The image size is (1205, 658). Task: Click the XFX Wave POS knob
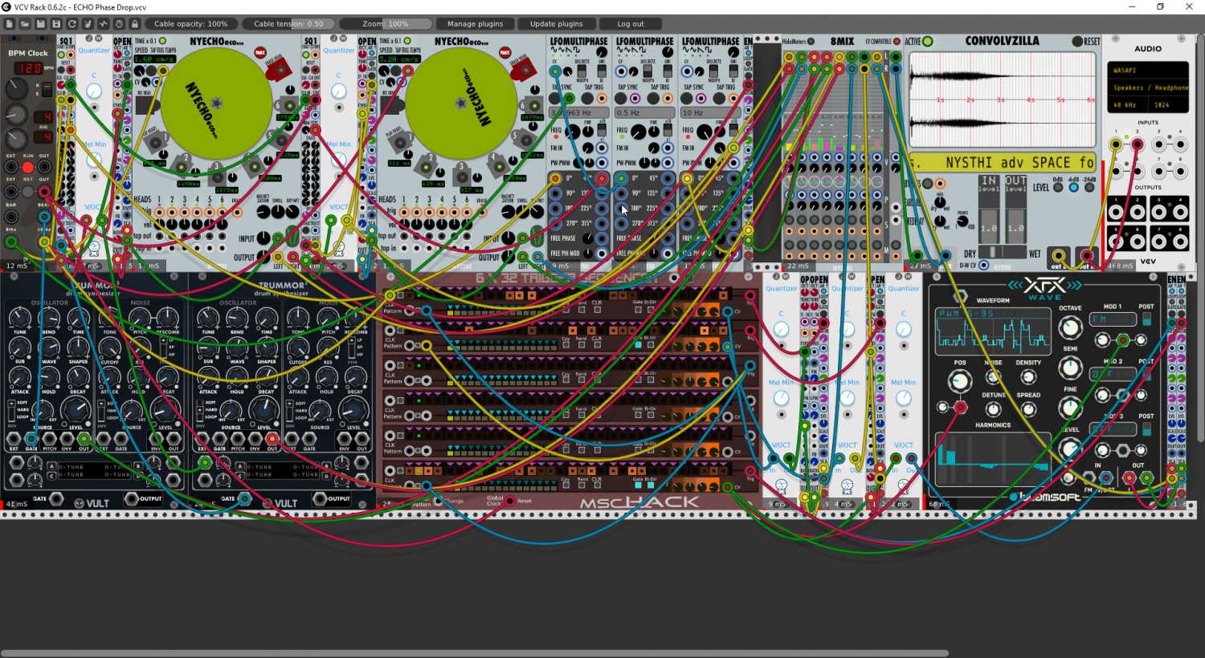[x=959, y=381]
